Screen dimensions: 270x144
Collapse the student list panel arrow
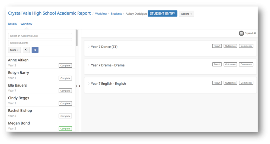[77, 86]
